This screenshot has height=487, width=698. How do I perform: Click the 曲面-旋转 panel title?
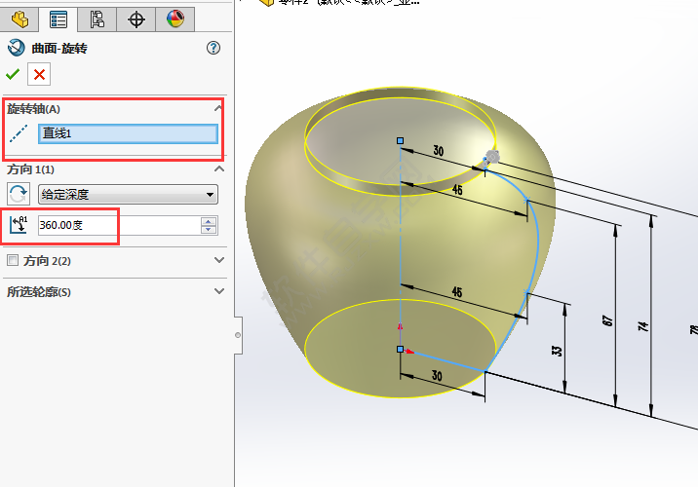pyautogui.click(x=59, y=48)
